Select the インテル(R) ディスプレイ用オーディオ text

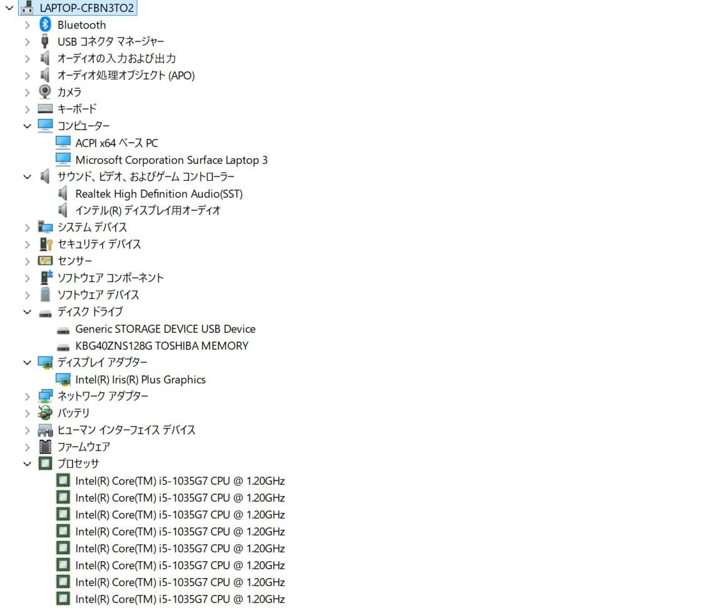coord(148,211)
